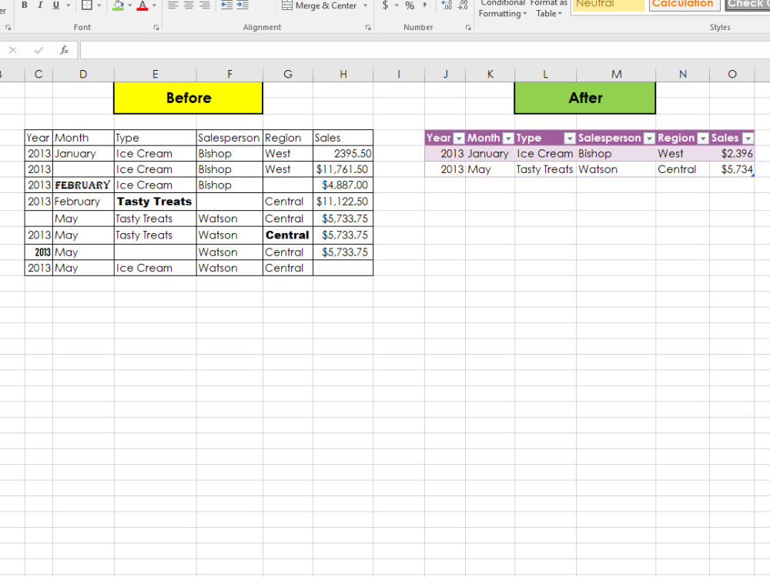Viewport: 770px width, 577px height.
Task: Apply the Calculation cell style
Action: 685,5
